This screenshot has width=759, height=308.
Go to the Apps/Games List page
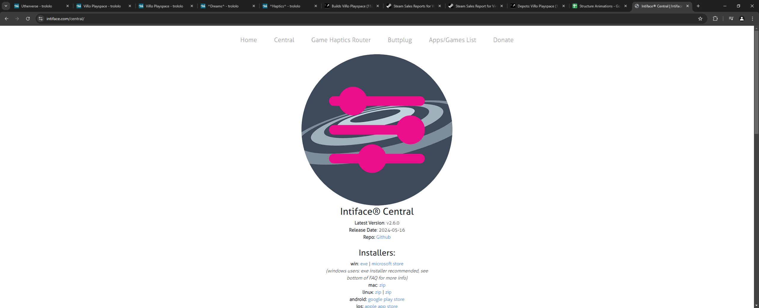click(452, 40)
